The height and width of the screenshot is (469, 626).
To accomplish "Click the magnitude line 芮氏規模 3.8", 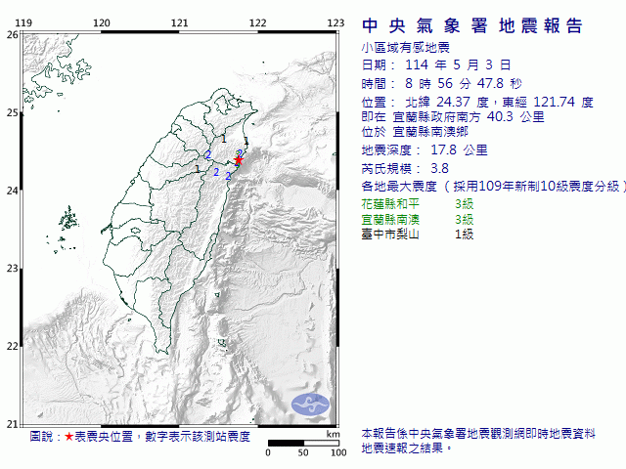I will click(405, 168).
